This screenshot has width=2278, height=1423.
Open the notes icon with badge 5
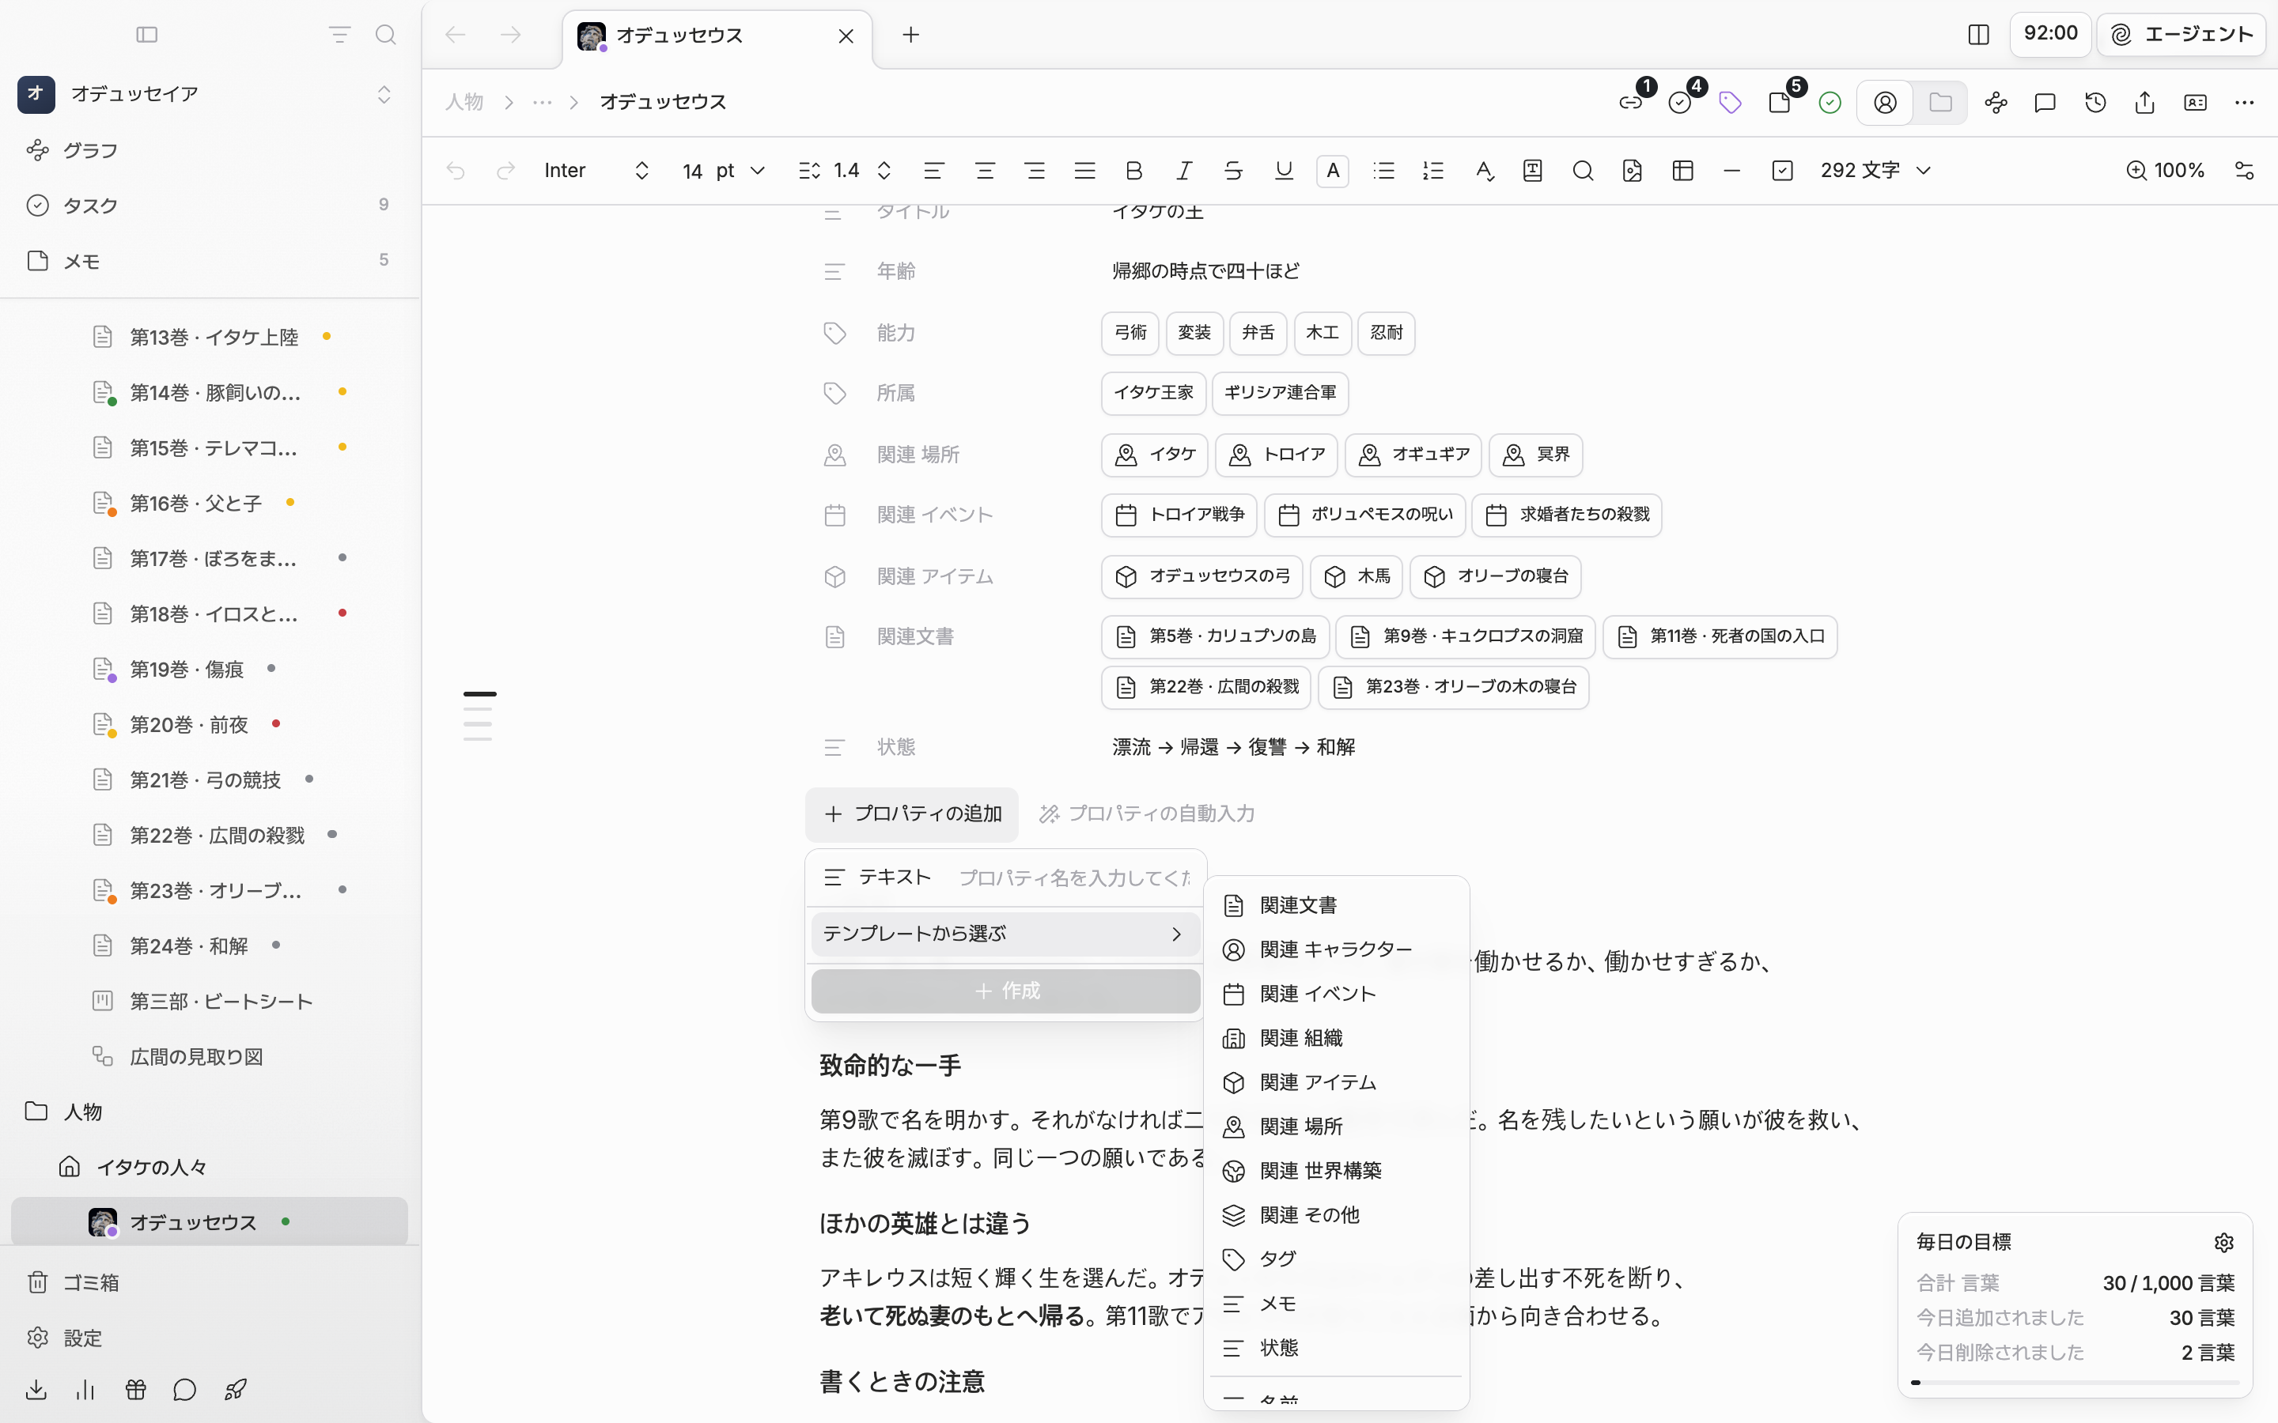pyautogui.click(x=1780, y=103)
